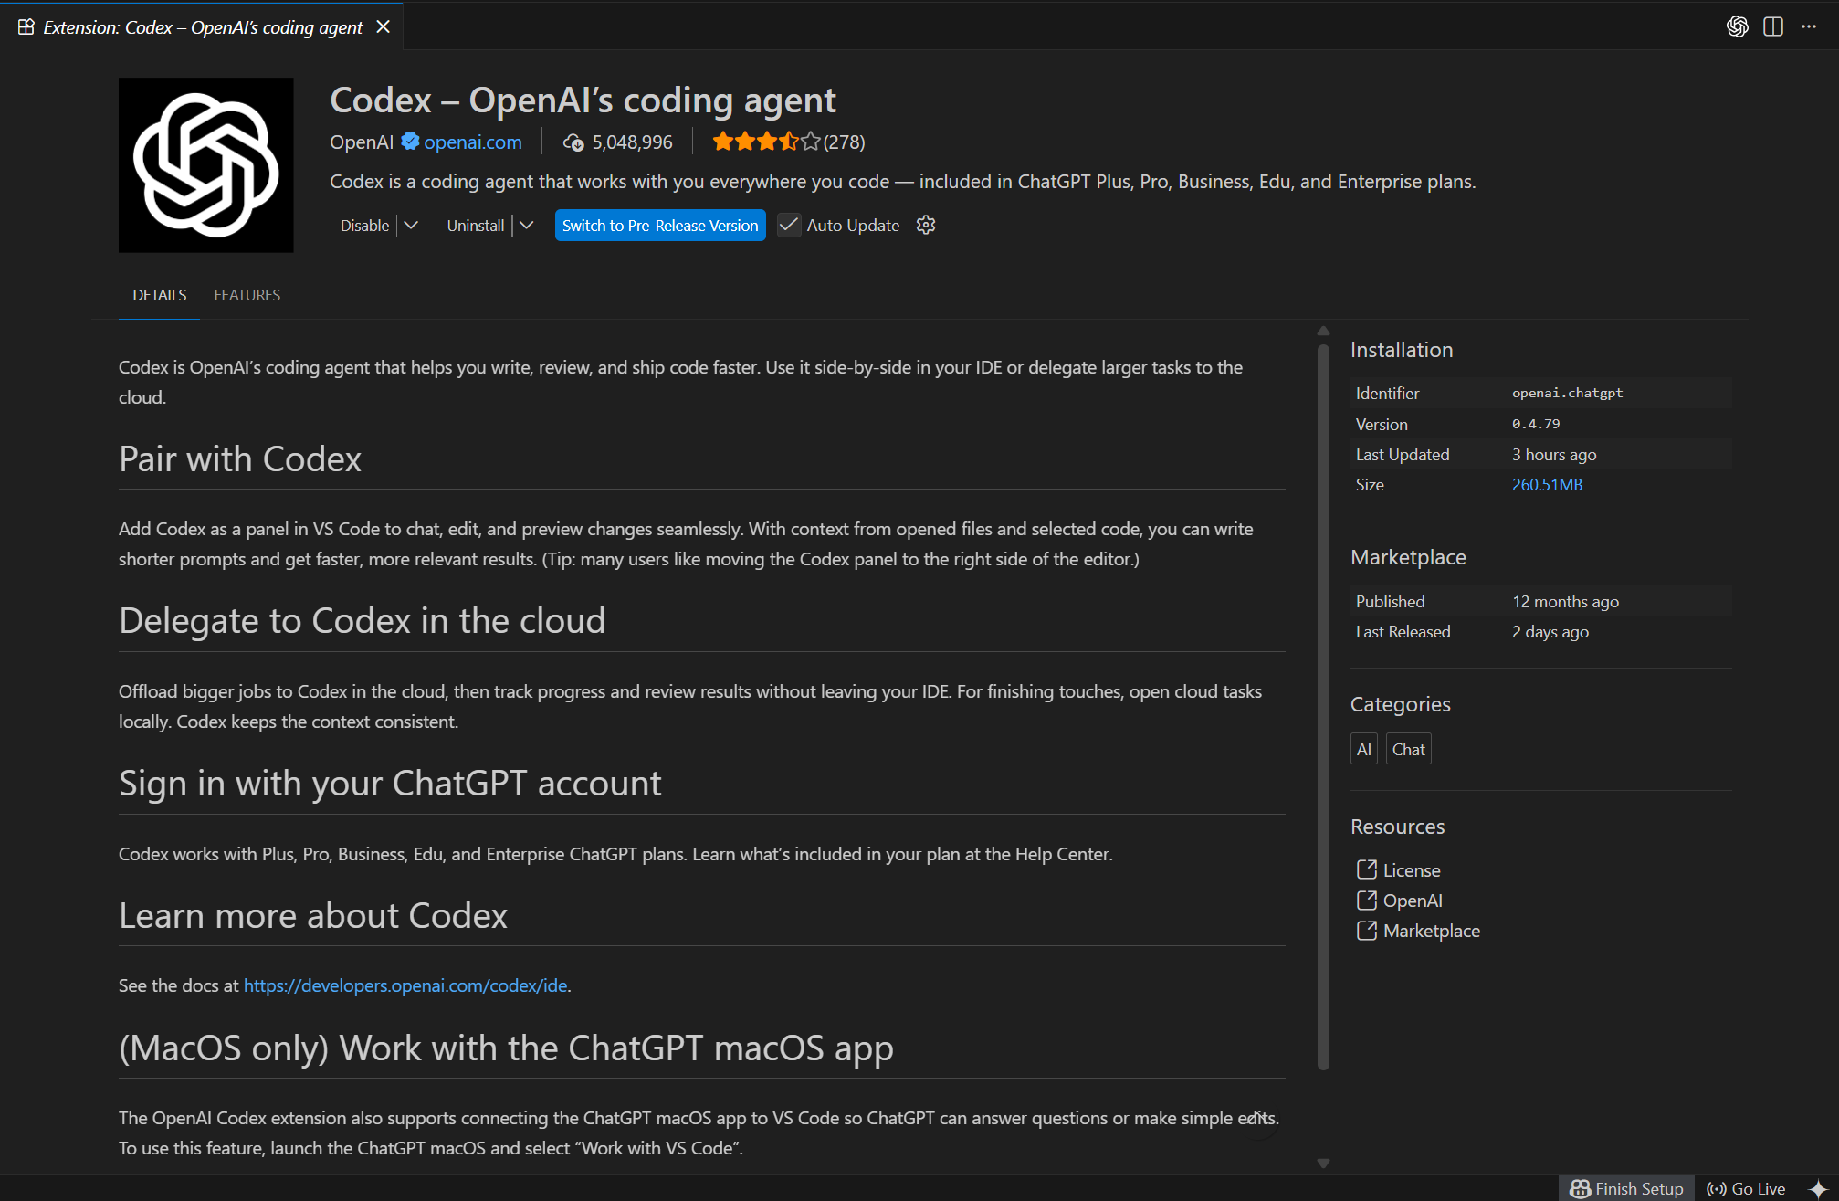
Task: Open the Codex icon in editor title bar
Action: coord(1737,26)
